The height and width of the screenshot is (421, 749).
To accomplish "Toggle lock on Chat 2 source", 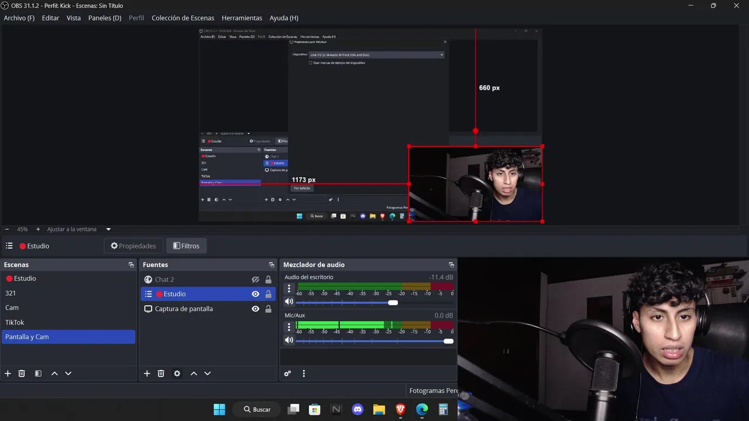I will pos(269,279).
